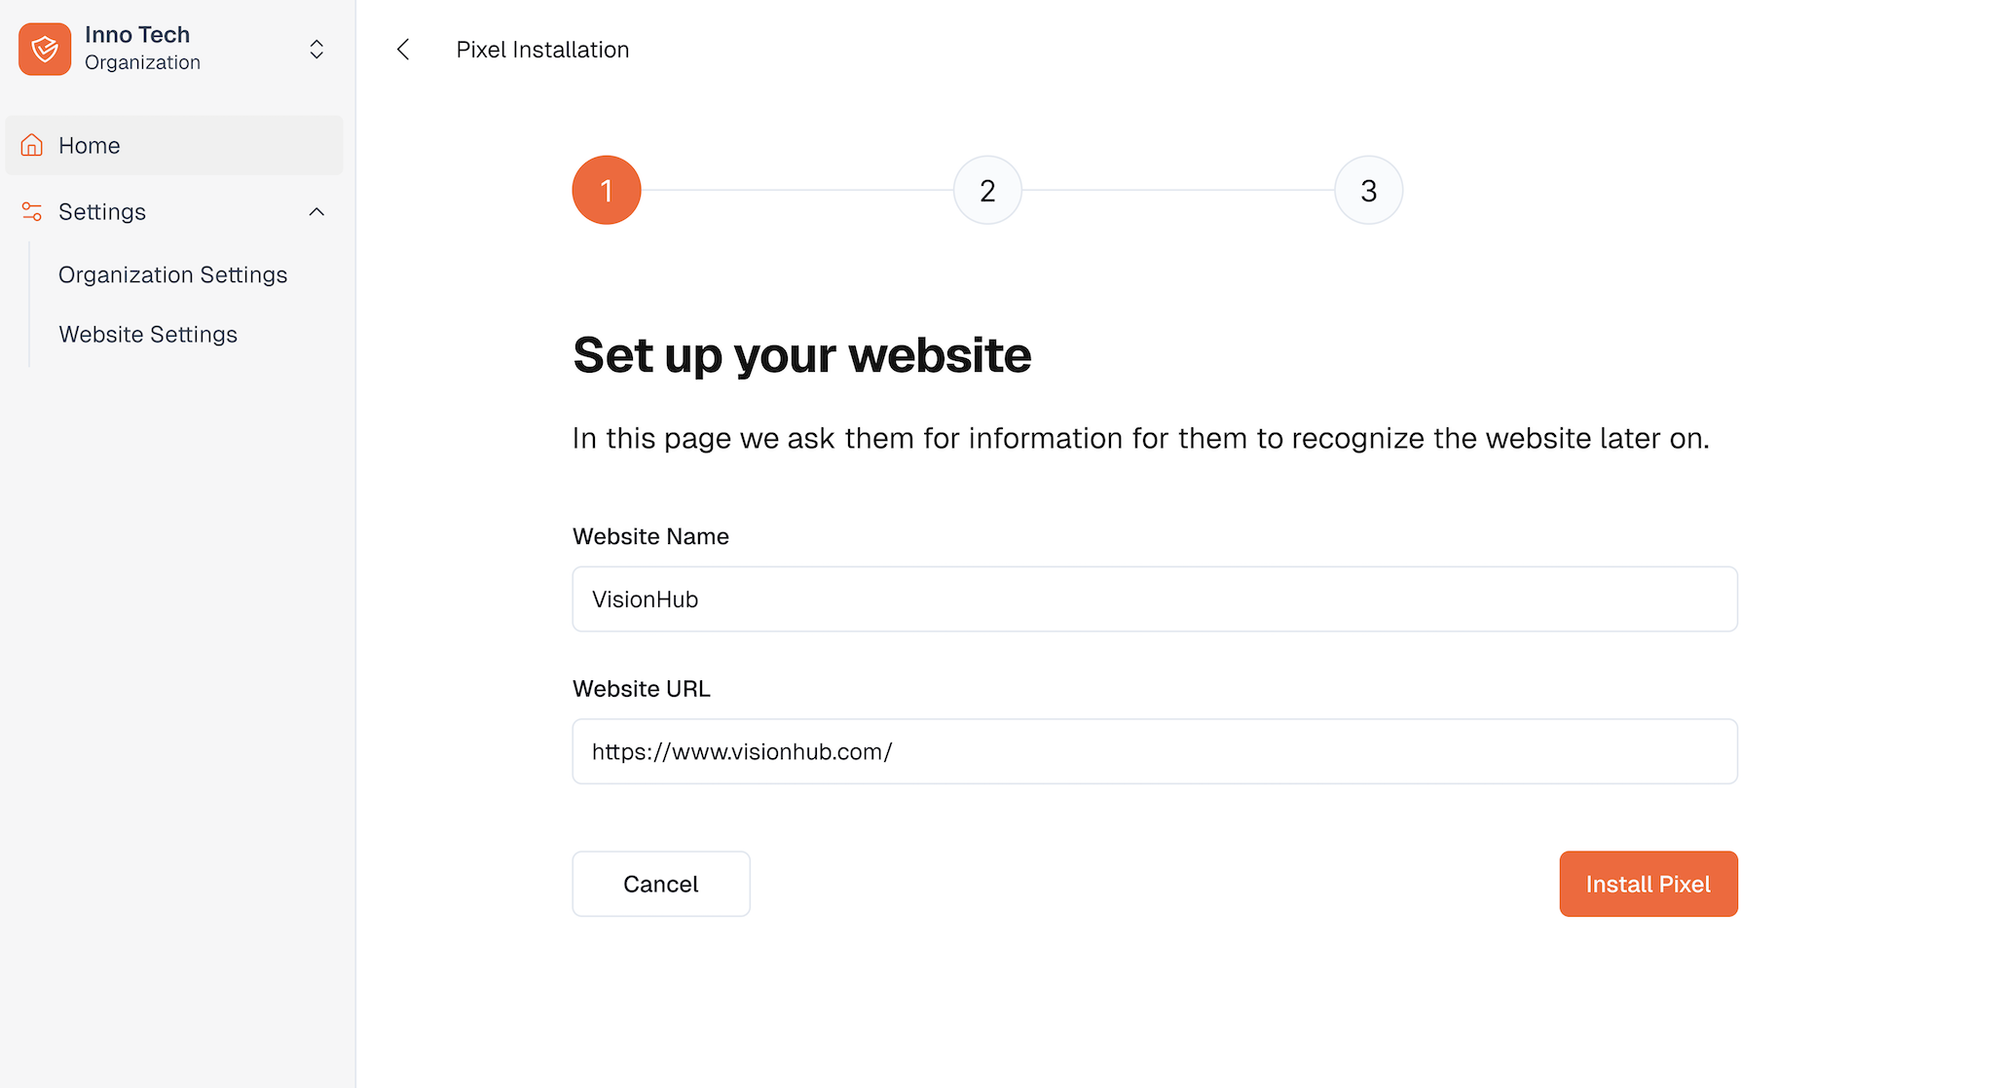Select step 1 circle

click(x=607, y=190)
